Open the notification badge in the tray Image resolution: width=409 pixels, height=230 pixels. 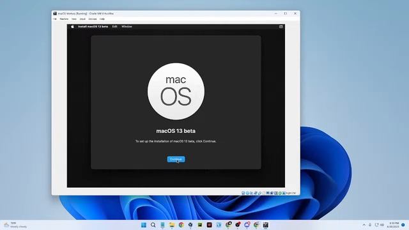pyautogui.click(x=403, y=225)
